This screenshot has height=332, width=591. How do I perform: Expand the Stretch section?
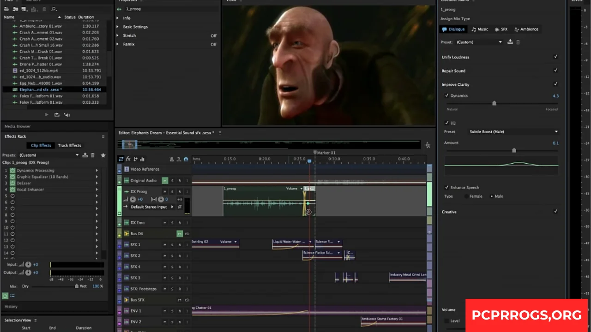click(118, 36)
